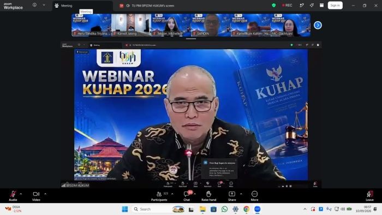Click the green encryption shield icon
Viewport: 382px width, 215px height.
coord(274,5)
